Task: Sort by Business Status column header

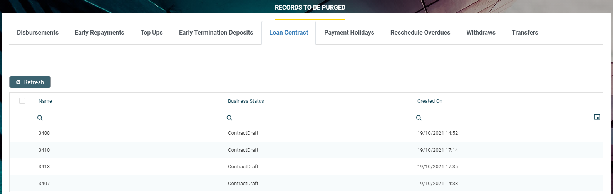Action: tap(246, 101)
